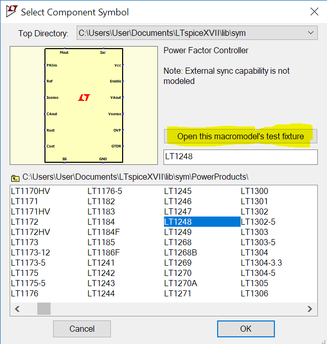Choose LT1268 from the list
This screenshot has height=344, width=327.
178,242
